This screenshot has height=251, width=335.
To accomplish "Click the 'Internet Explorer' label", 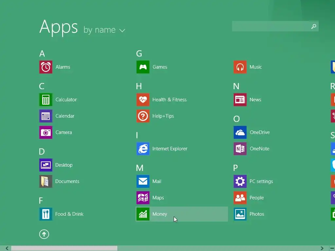I will tap(170, 149).
